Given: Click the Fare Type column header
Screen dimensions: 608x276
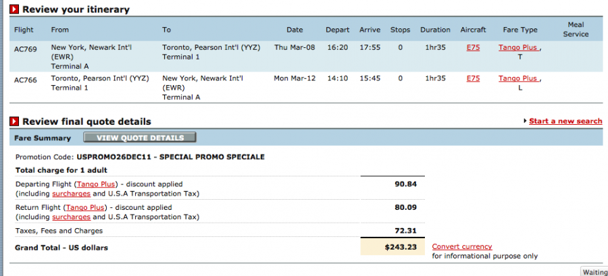Looking at the screenshot, I should tap(520, 30).
